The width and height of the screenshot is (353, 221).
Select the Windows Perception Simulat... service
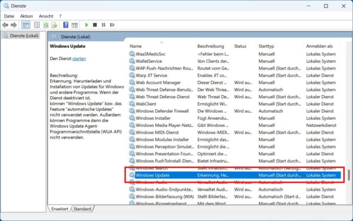(165, 146)
